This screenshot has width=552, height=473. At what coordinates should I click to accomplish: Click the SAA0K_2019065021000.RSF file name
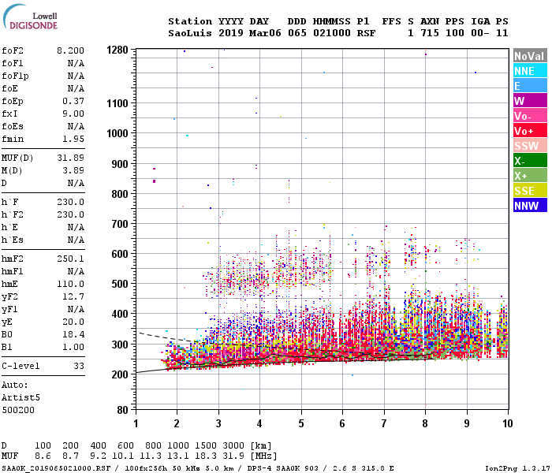click(56, 468)
